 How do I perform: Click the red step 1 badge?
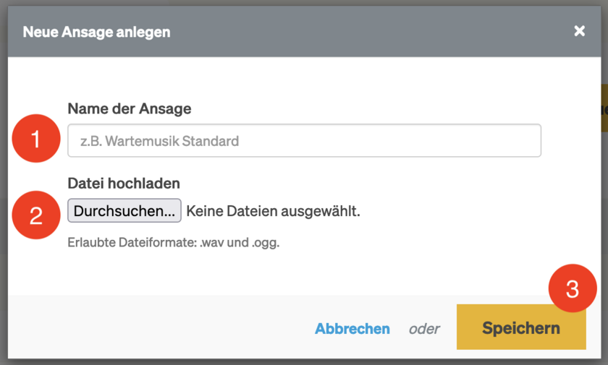pyautogui.click(x=36, y=137)
